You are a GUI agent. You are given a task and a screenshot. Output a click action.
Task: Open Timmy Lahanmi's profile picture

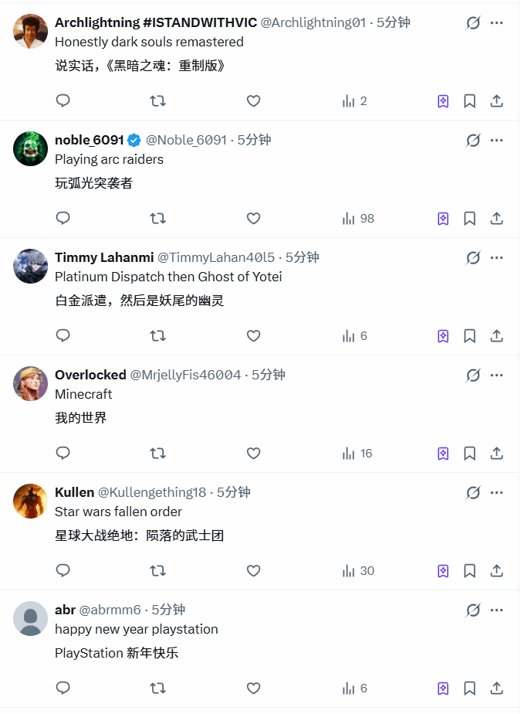[x=31, y=267]
